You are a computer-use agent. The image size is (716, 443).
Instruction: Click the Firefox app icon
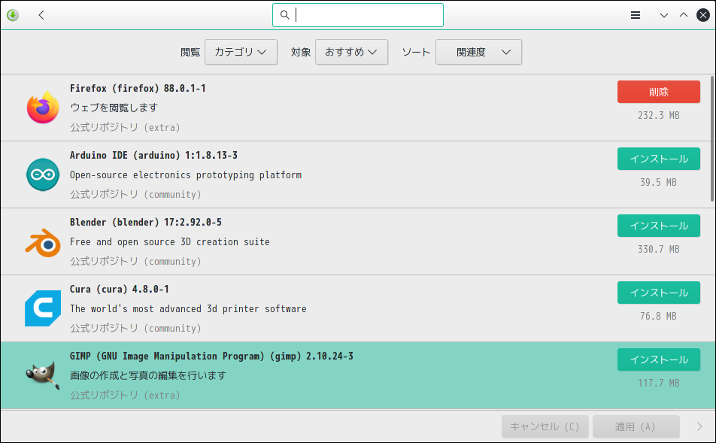coord(43,108)
